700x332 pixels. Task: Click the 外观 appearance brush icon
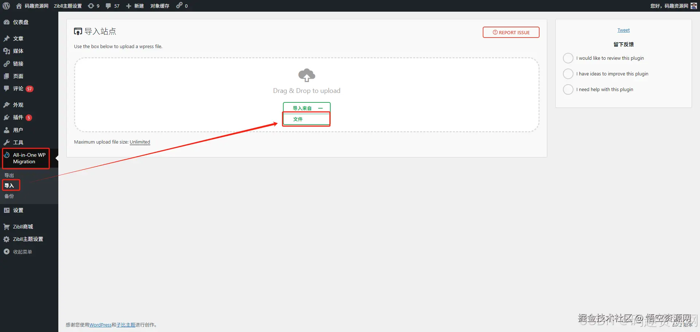coord(7,105)
